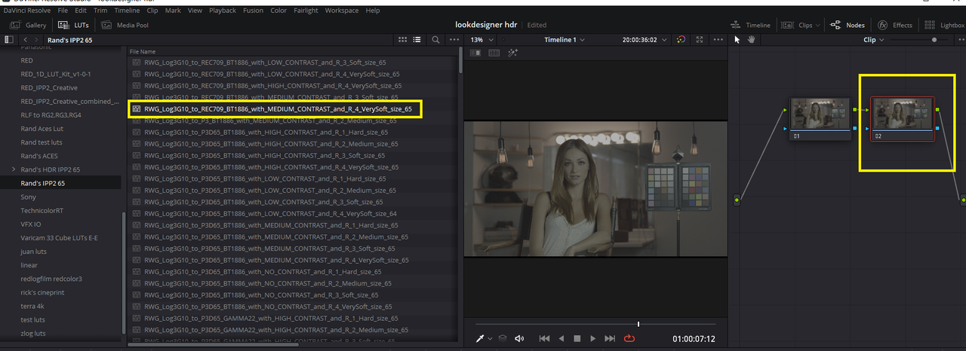Switch LUT browser to list view
966x351 pixels.
(x=417, y=39)
